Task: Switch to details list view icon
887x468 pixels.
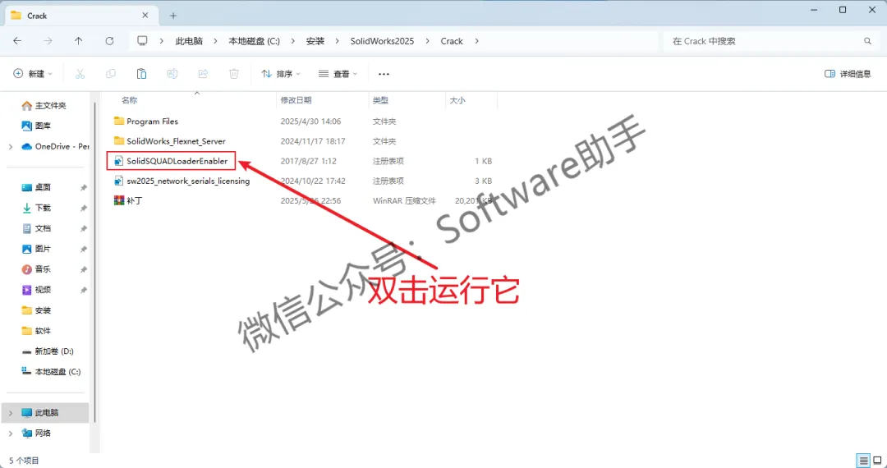Action: 864,460
